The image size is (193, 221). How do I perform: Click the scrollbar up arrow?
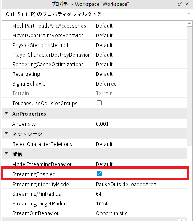(190, 23)
